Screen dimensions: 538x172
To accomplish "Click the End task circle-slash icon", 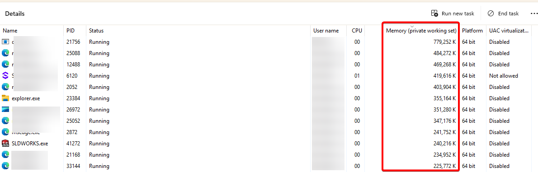I will click(491, 14).
